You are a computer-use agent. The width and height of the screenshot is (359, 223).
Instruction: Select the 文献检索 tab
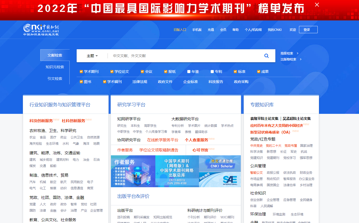(x=55, y=55)
